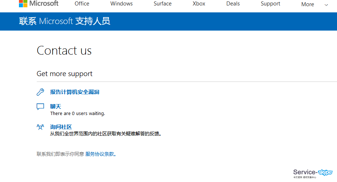Open the 询问社区 community link
This screenshot has width=337, height=182.
coord(61,127)
